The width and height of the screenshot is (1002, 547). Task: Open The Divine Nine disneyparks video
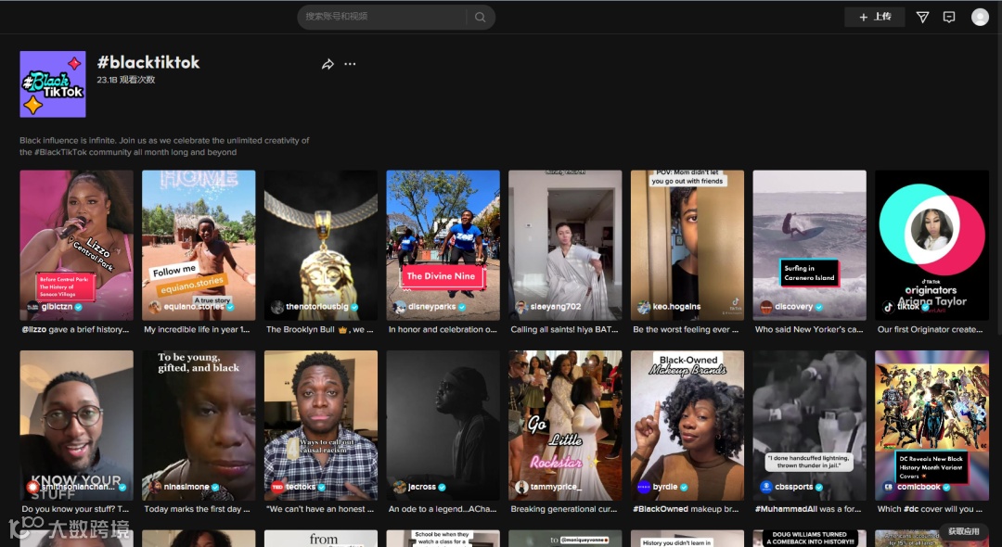tap(443, 245)
